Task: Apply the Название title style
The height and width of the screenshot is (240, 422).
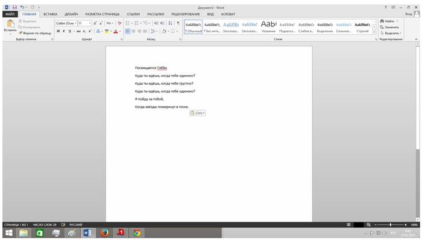Action: click(x=269, y=27)
